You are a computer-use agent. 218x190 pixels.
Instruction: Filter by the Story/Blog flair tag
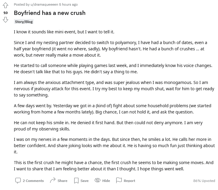pos(24,22)
